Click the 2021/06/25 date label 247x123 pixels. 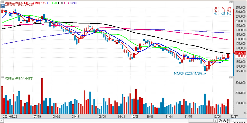[x=10, y=117]
